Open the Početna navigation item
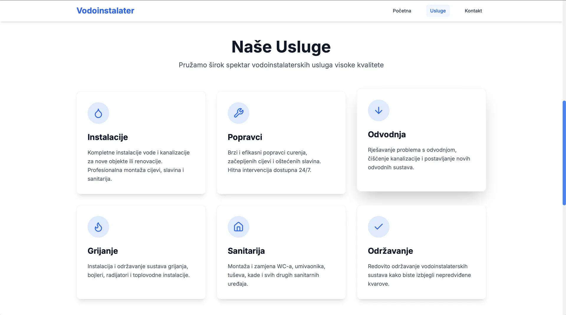566x315 pixels. (x=402, y=11)
